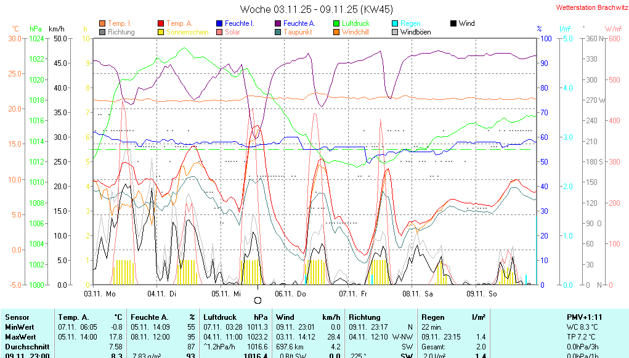
Task: Open the Wetterstation Brachwitz link
Action: [x=588, y=8]
